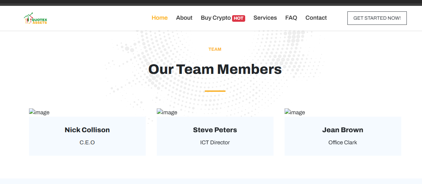
Task: Select Buy Crypto in navigation
Action: (x=215, y=18)
